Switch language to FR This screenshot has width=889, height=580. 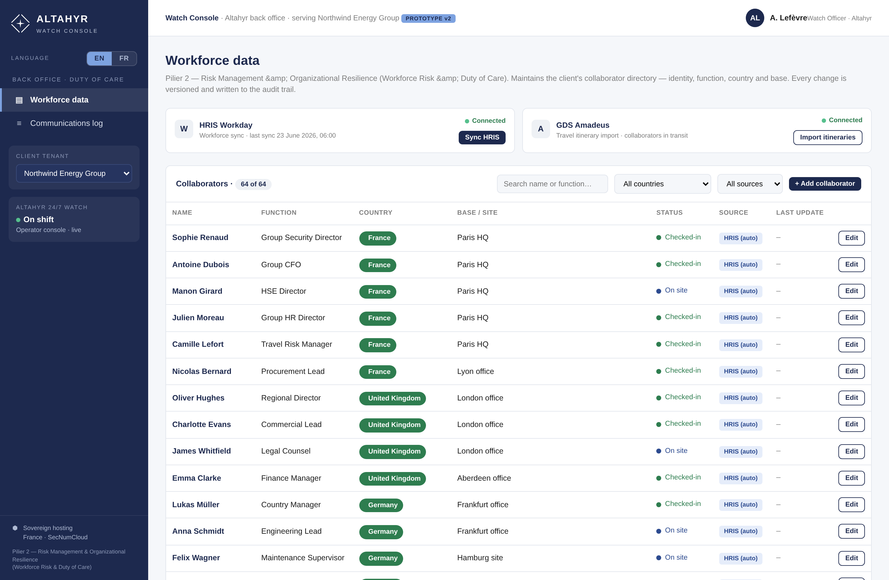(x=124, y=58)
